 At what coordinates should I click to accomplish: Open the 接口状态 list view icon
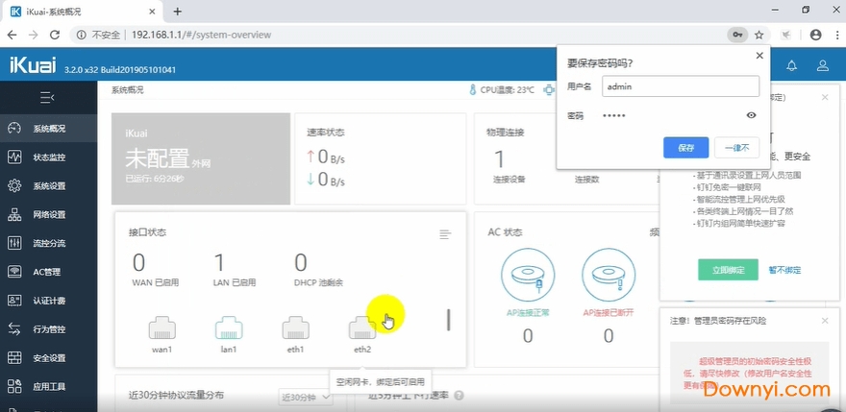[444, 234]
